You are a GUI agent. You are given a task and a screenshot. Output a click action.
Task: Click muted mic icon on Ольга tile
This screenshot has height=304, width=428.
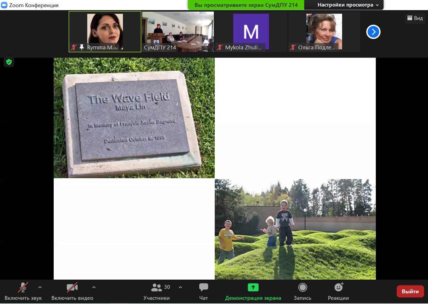pos(293,47)
